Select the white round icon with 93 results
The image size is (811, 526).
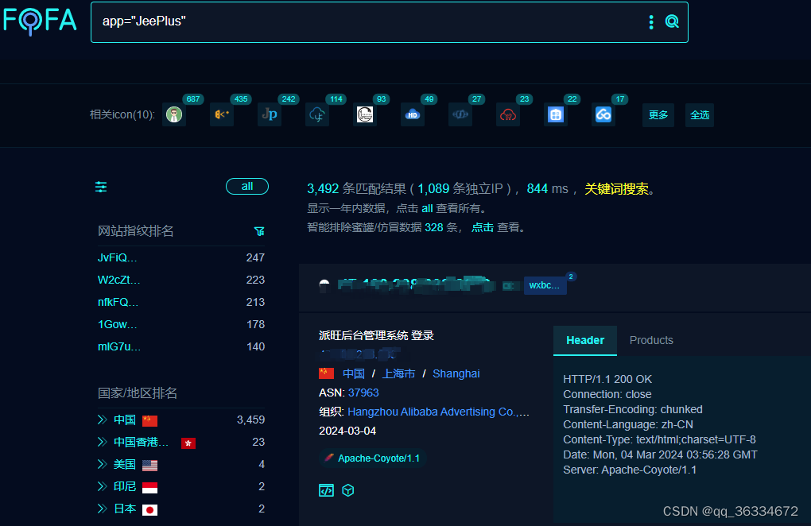[365, 114]
